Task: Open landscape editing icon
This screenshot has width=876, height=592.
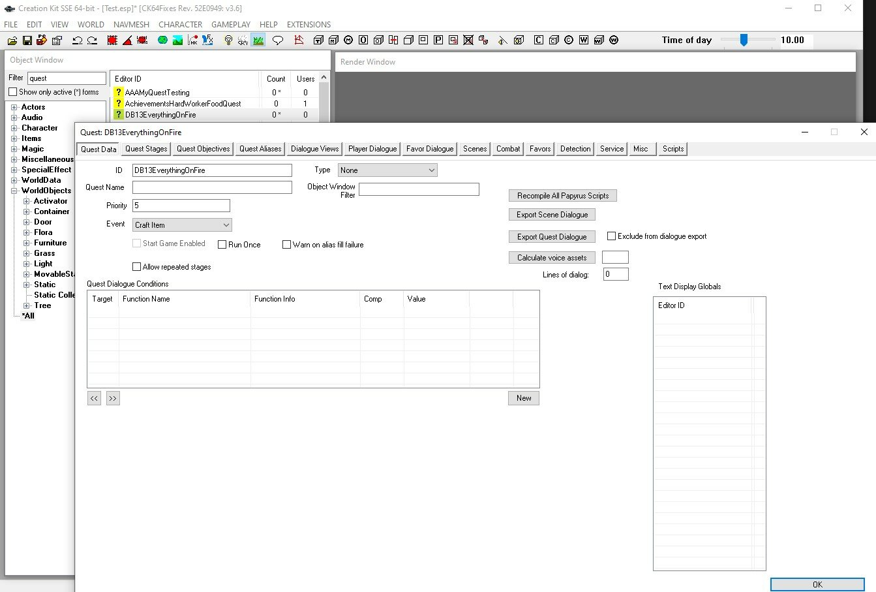Action: [x=177, y=40]
